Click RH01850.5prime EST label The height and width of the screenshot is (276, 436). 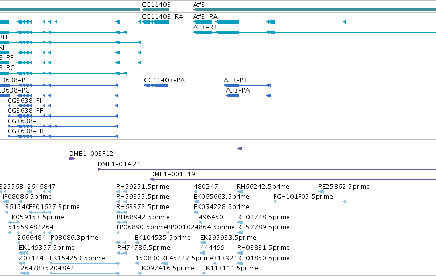point(263,258)
